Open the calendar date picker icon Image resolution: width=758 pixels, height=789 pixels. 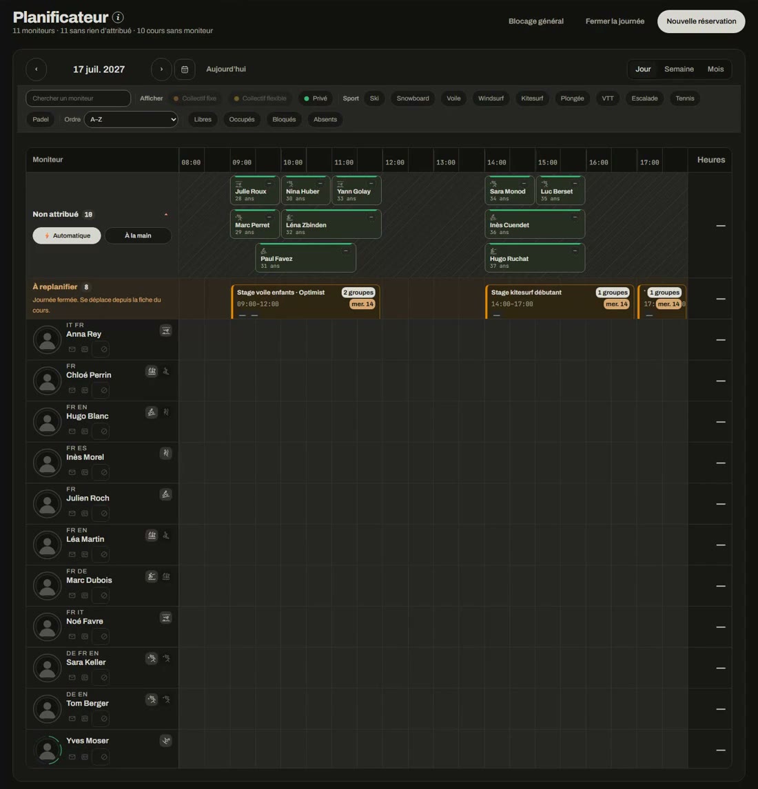coord(185,70)
